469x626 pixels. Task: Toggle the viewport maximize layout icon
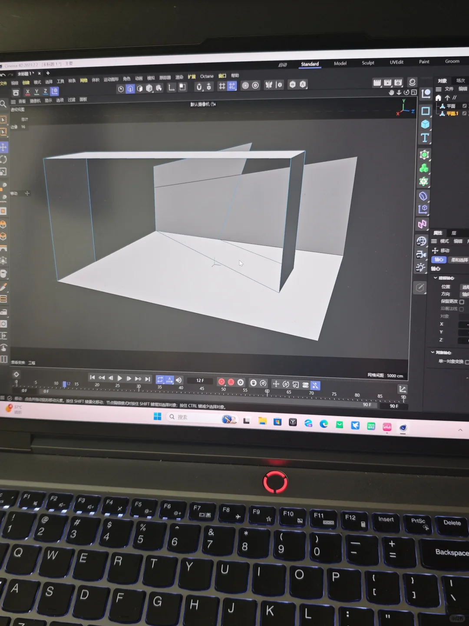(414, 92)
